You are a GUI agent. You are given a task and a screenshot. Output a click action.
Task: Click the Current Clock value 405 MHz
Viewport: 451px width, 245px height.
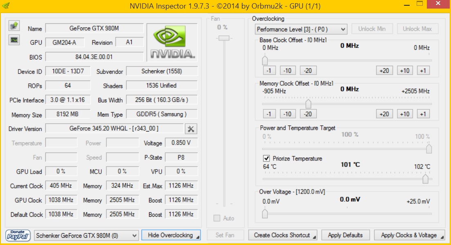click(x=61, y=185)
